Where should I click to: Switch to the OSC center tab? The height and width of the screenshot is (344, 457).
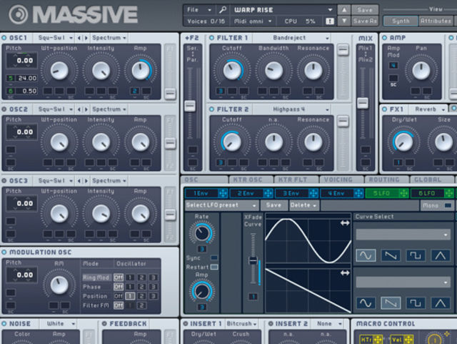tap(205, 180)
